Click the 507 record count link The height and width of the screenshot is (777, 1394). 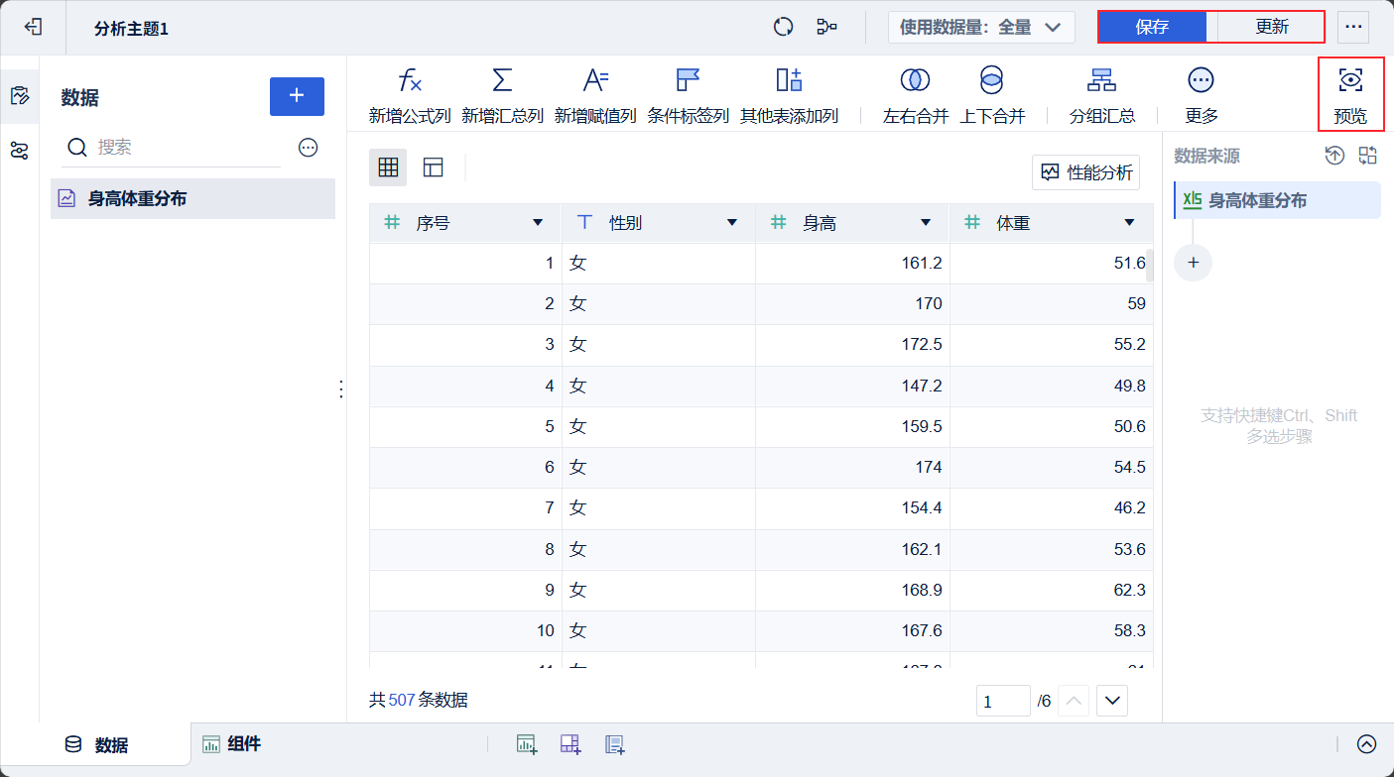(402, 700)
